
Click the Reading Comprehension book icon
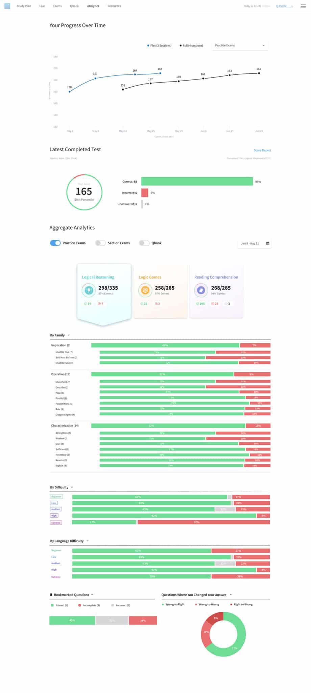pos(201,290)
